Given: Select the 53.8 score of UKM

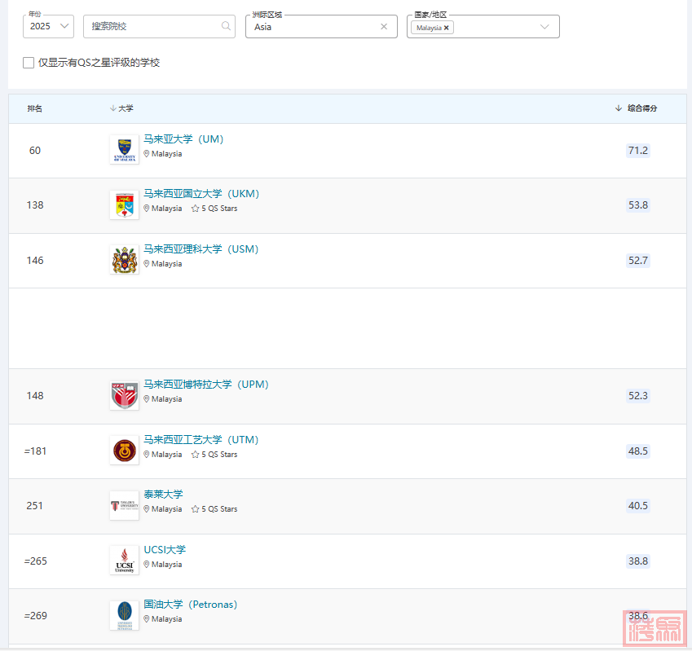Looking at the screenshot, I should pyautogui.click(x=638, y=205).
